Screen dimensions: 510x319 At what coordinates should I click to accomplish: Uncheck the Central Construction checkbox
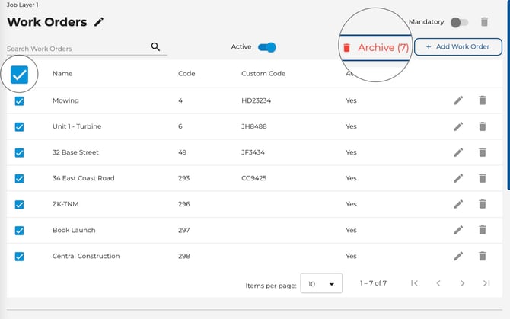pos(20,256)
